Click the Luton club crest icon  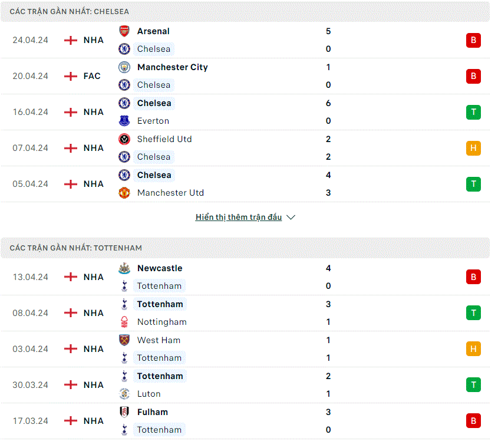(x=124, y=394)
